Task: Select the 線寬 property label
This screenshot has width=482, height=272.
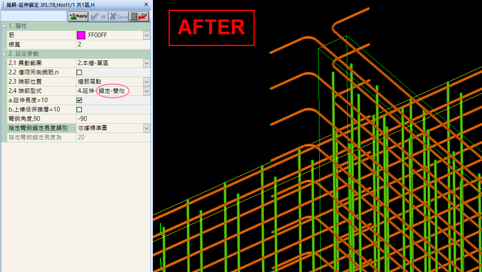Action: [14, 45]
